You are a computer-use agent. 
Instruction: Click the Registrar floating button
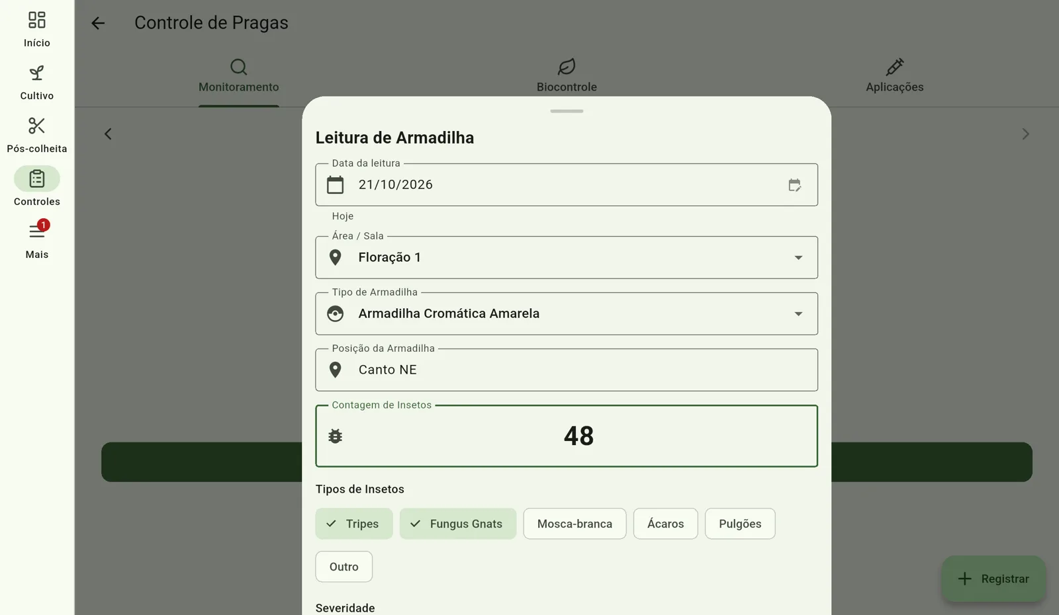coord(993,579)
